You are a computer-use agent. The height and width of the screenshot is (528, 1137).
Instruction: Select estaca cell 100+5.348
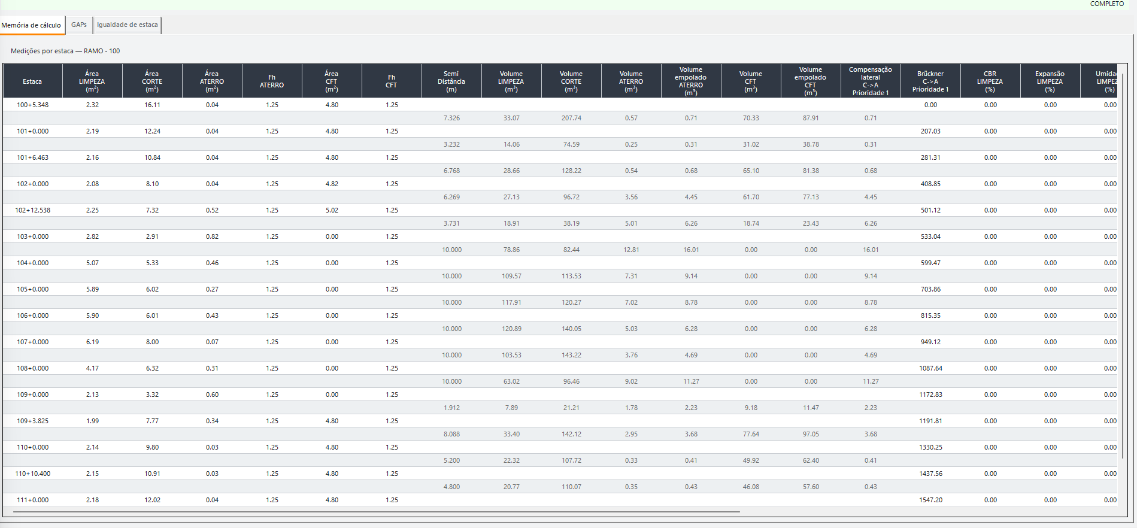pyautogui.click(x=32, y=105)
